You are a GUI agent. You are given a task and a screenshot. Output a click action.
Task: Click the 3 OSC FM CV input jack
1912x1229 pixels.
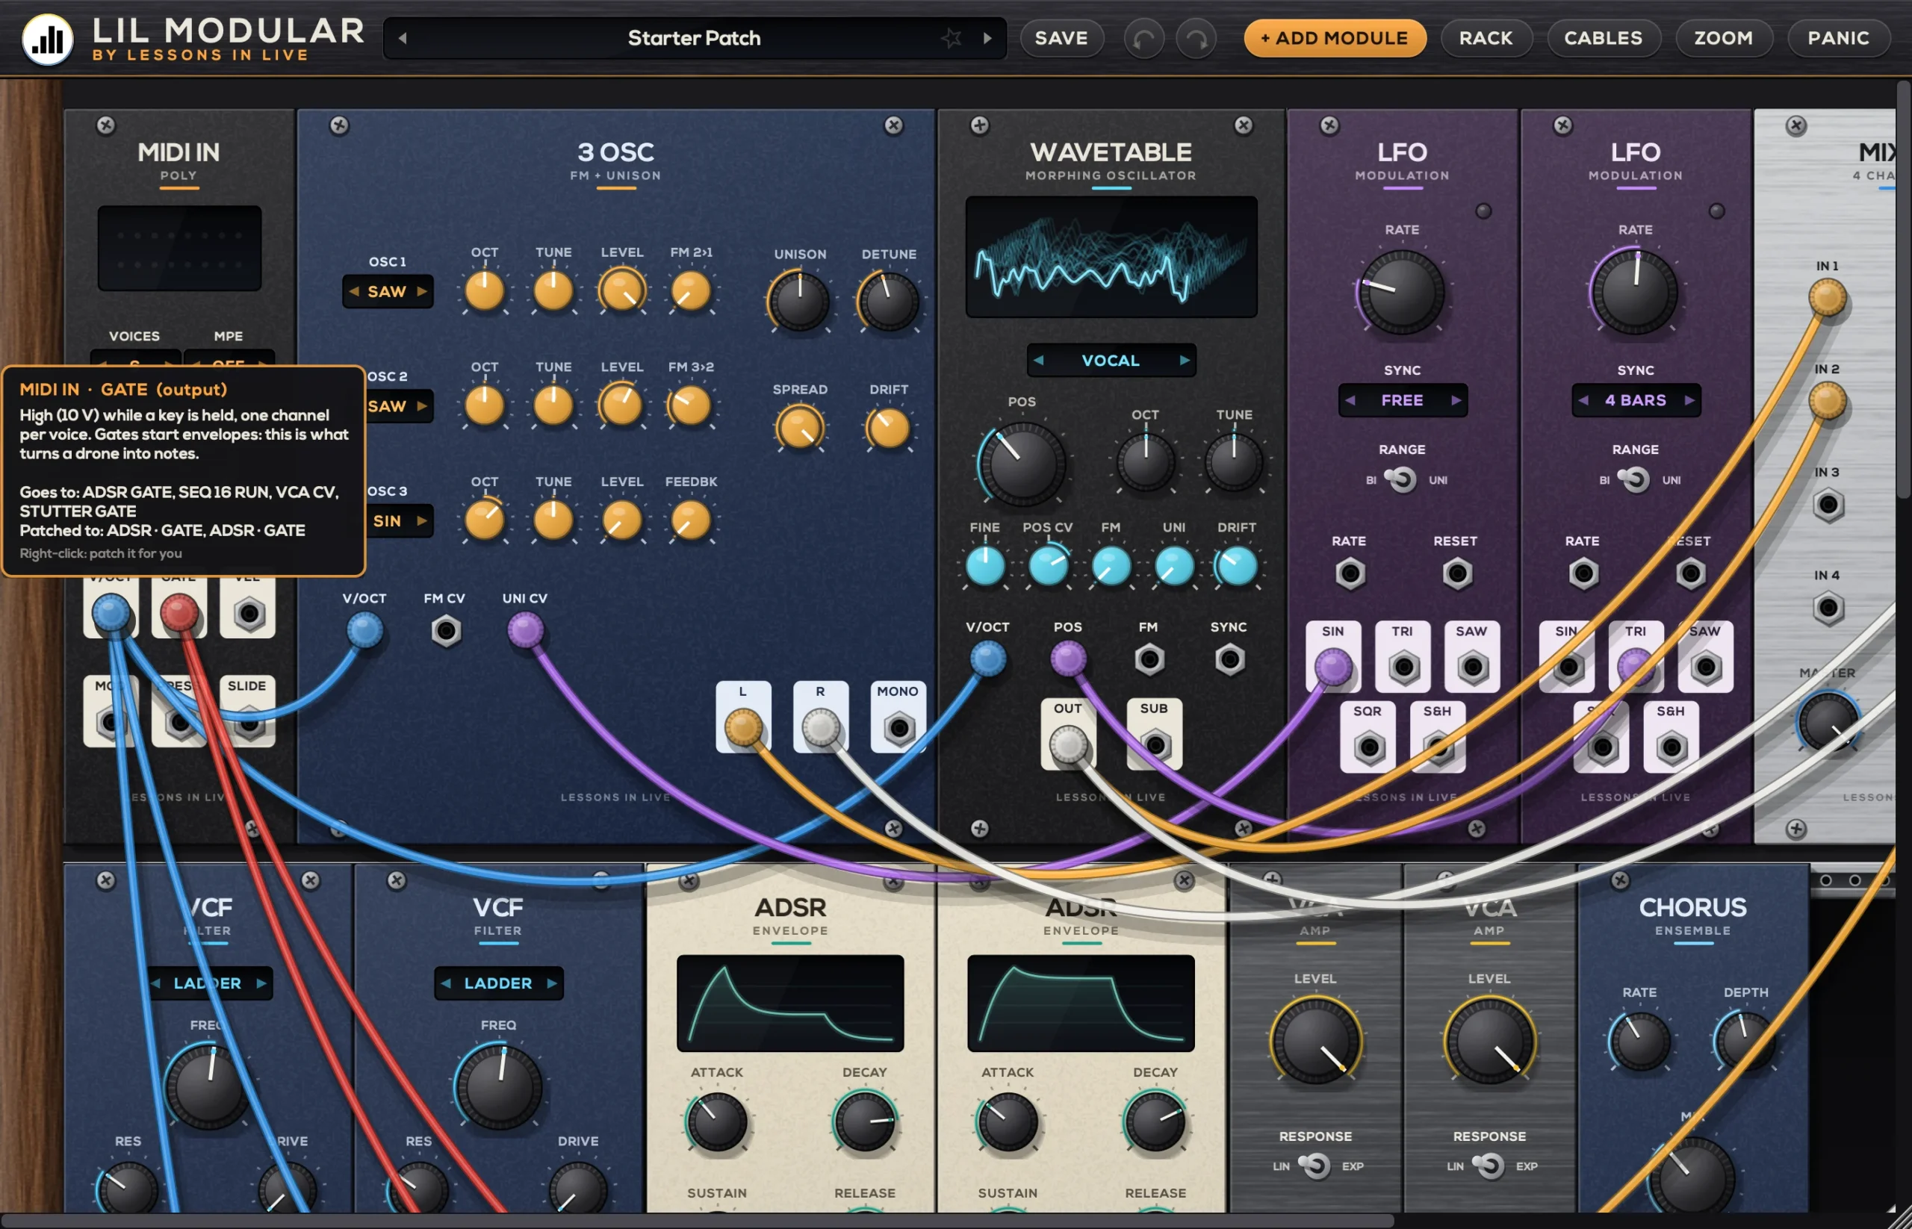tap(445, 631)
